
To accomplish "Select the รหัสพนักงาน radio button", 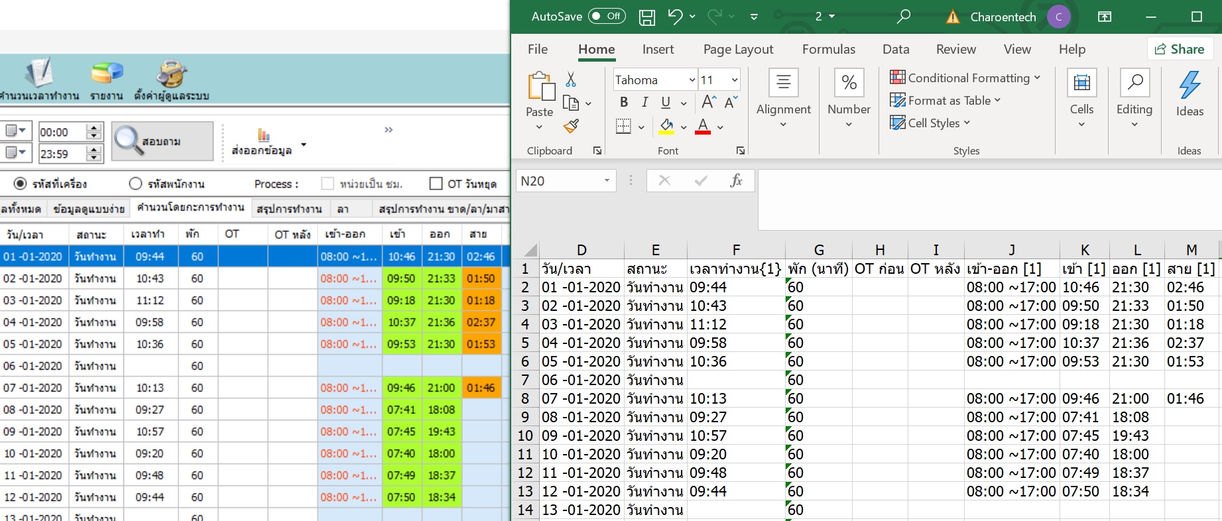I will tap(136, 184).
